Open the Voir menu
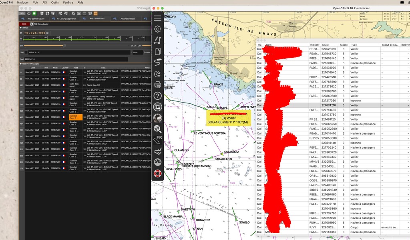The image size is (410, 240). click(36, 2)
